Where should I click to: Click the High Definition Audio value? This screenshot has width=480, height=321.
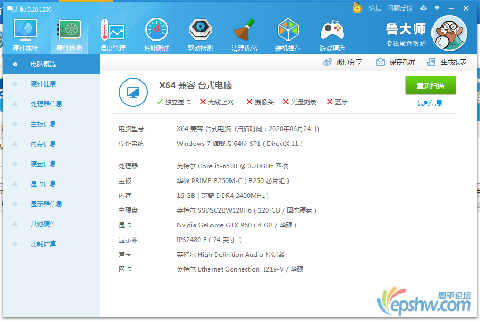tap(231, 254)
